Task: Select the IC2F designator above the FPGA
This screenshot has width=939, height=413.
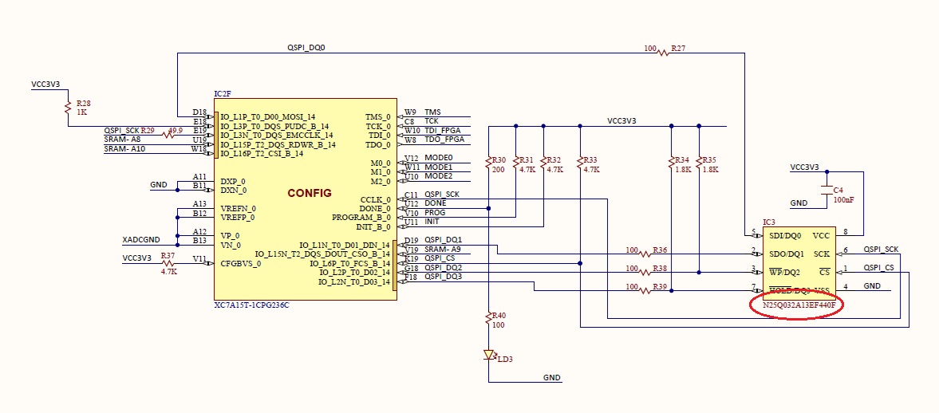Action: [222, 94]
